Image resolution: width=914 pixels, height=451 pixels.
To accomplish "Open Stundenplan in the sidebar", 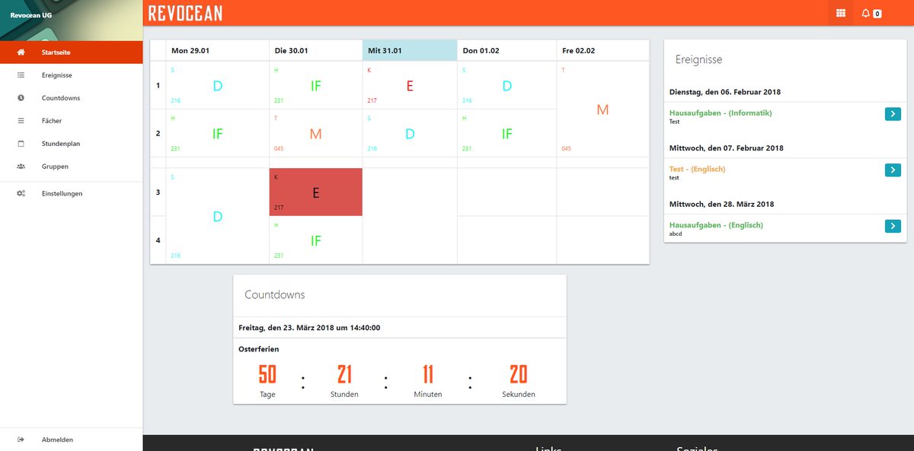I will pos(71,144).
